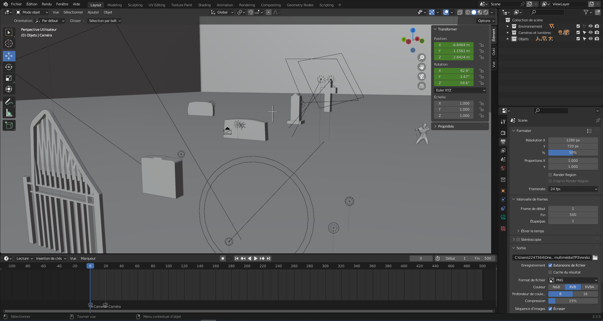Open the Framerate dropdown set to 24 fps

tap(573, 189)
